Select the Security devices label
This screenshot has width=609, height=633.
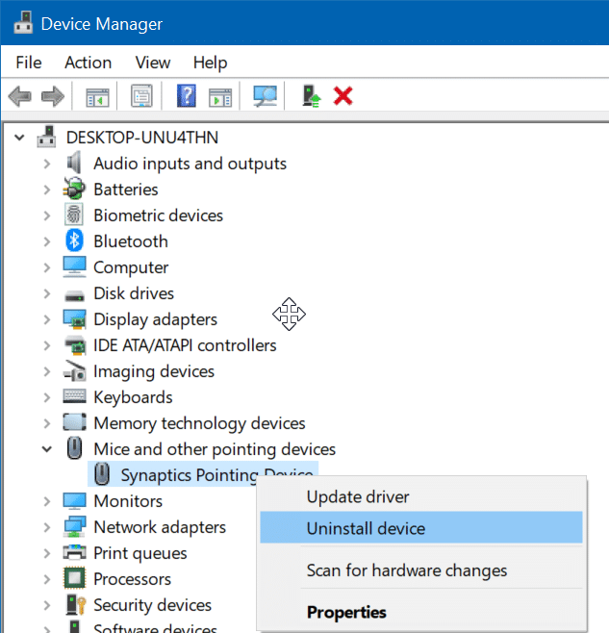[x=153, y=605]
